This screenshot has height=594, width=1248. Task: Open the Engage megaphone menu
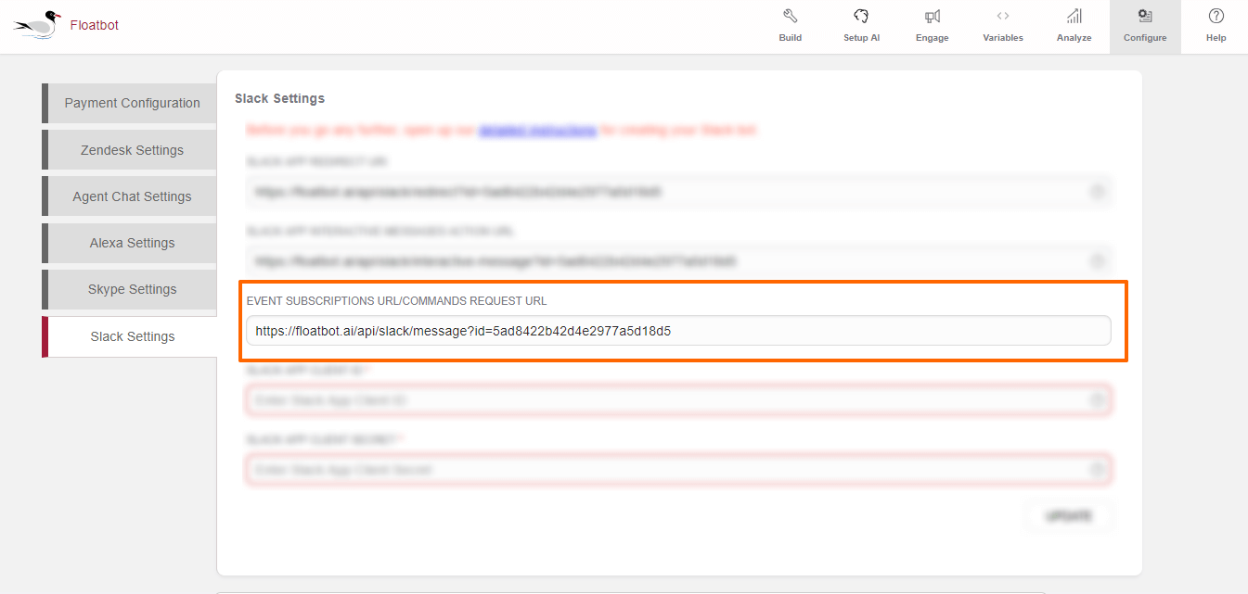tap(933, 17)
